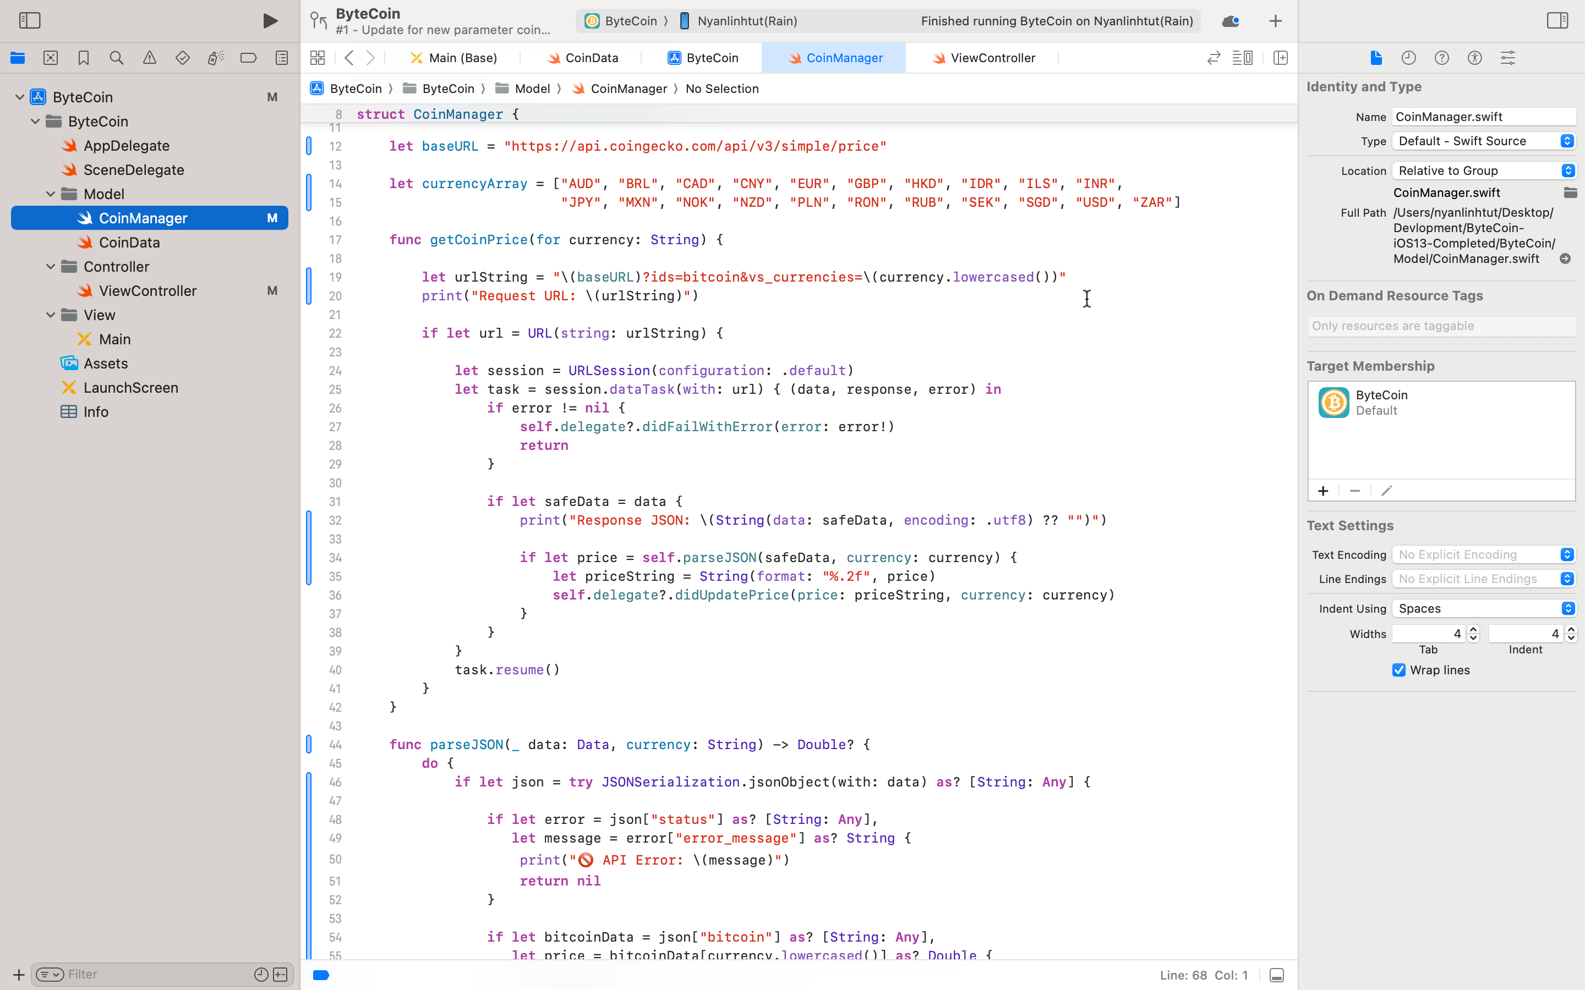Open the Project navigator tab
This screenshot has width=1585, height=990.
(18, 58)
